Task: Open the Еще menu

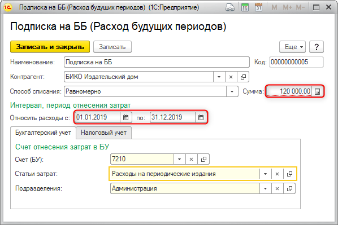Action: coord(293,47)
